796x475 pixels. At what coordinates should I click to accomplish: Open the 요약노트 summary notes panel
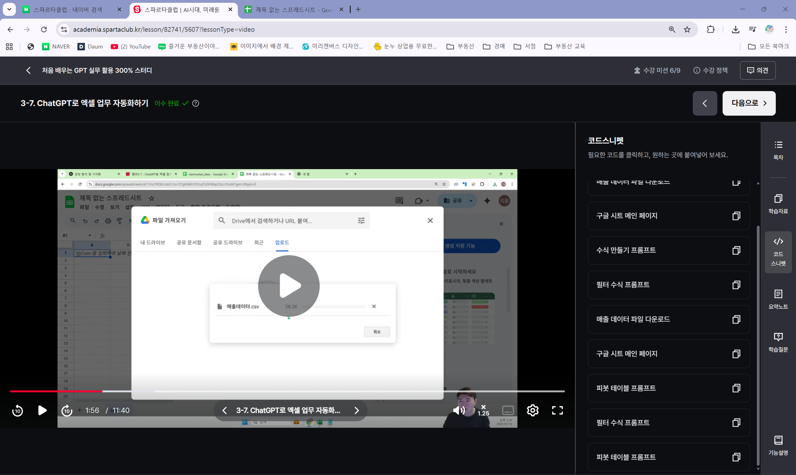(x=778, y=299)
